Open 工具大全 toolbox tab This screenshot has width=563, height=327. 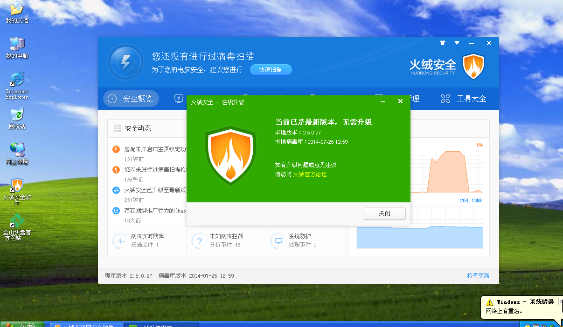coord(464,99)
